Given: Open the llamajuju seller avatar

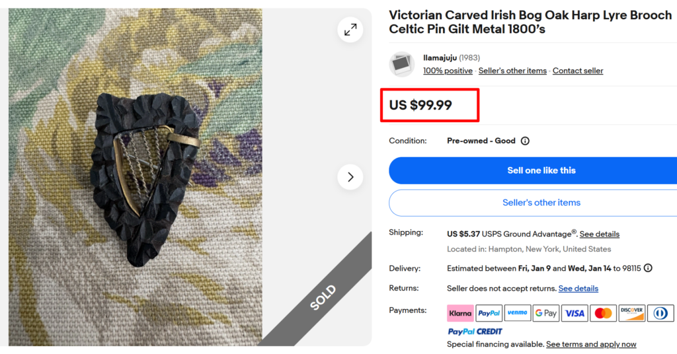Looking at the screenshot, I should coord(402,64).
